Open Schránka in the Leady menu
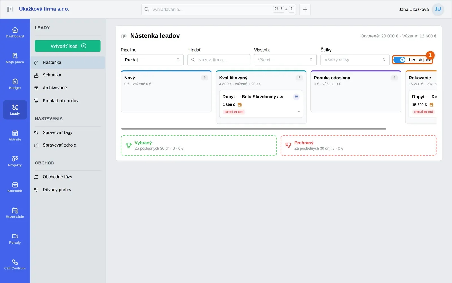 click(68, 75)
